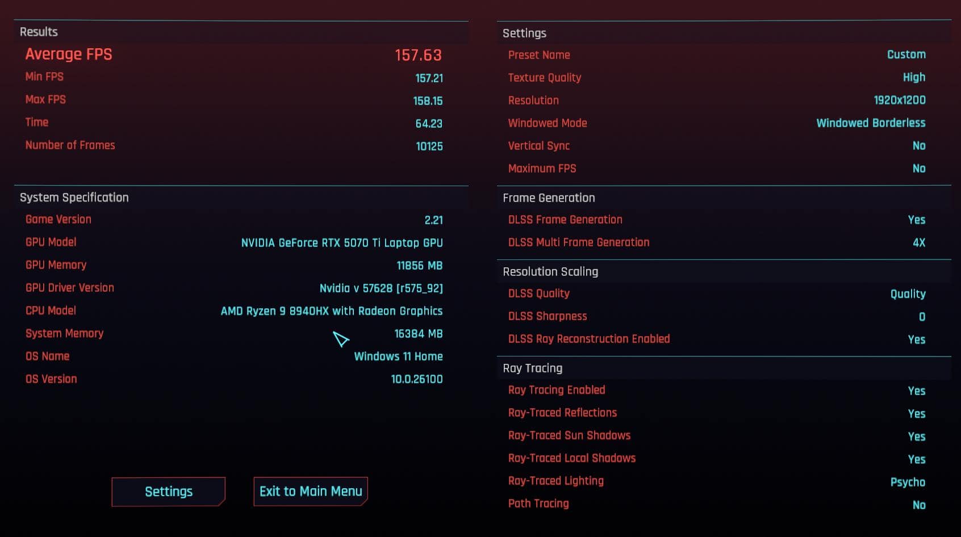The height and width of the screenshot is (537, 961).
Task: Click the GPU Model name text
Action: click(x=341, y=243)
